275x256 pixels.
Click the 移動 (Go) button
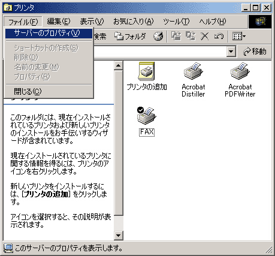(255, 52)
